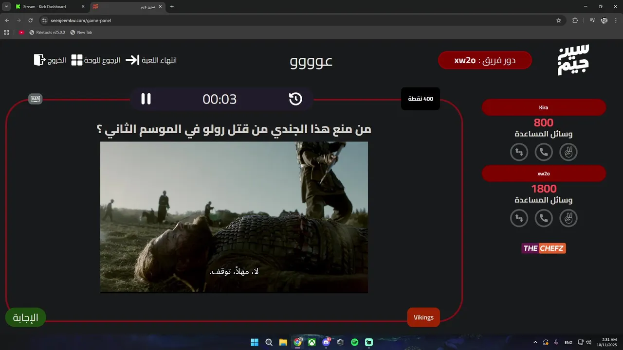
Task: Click the Vikings scene video image
Action: tap(234, 217)
